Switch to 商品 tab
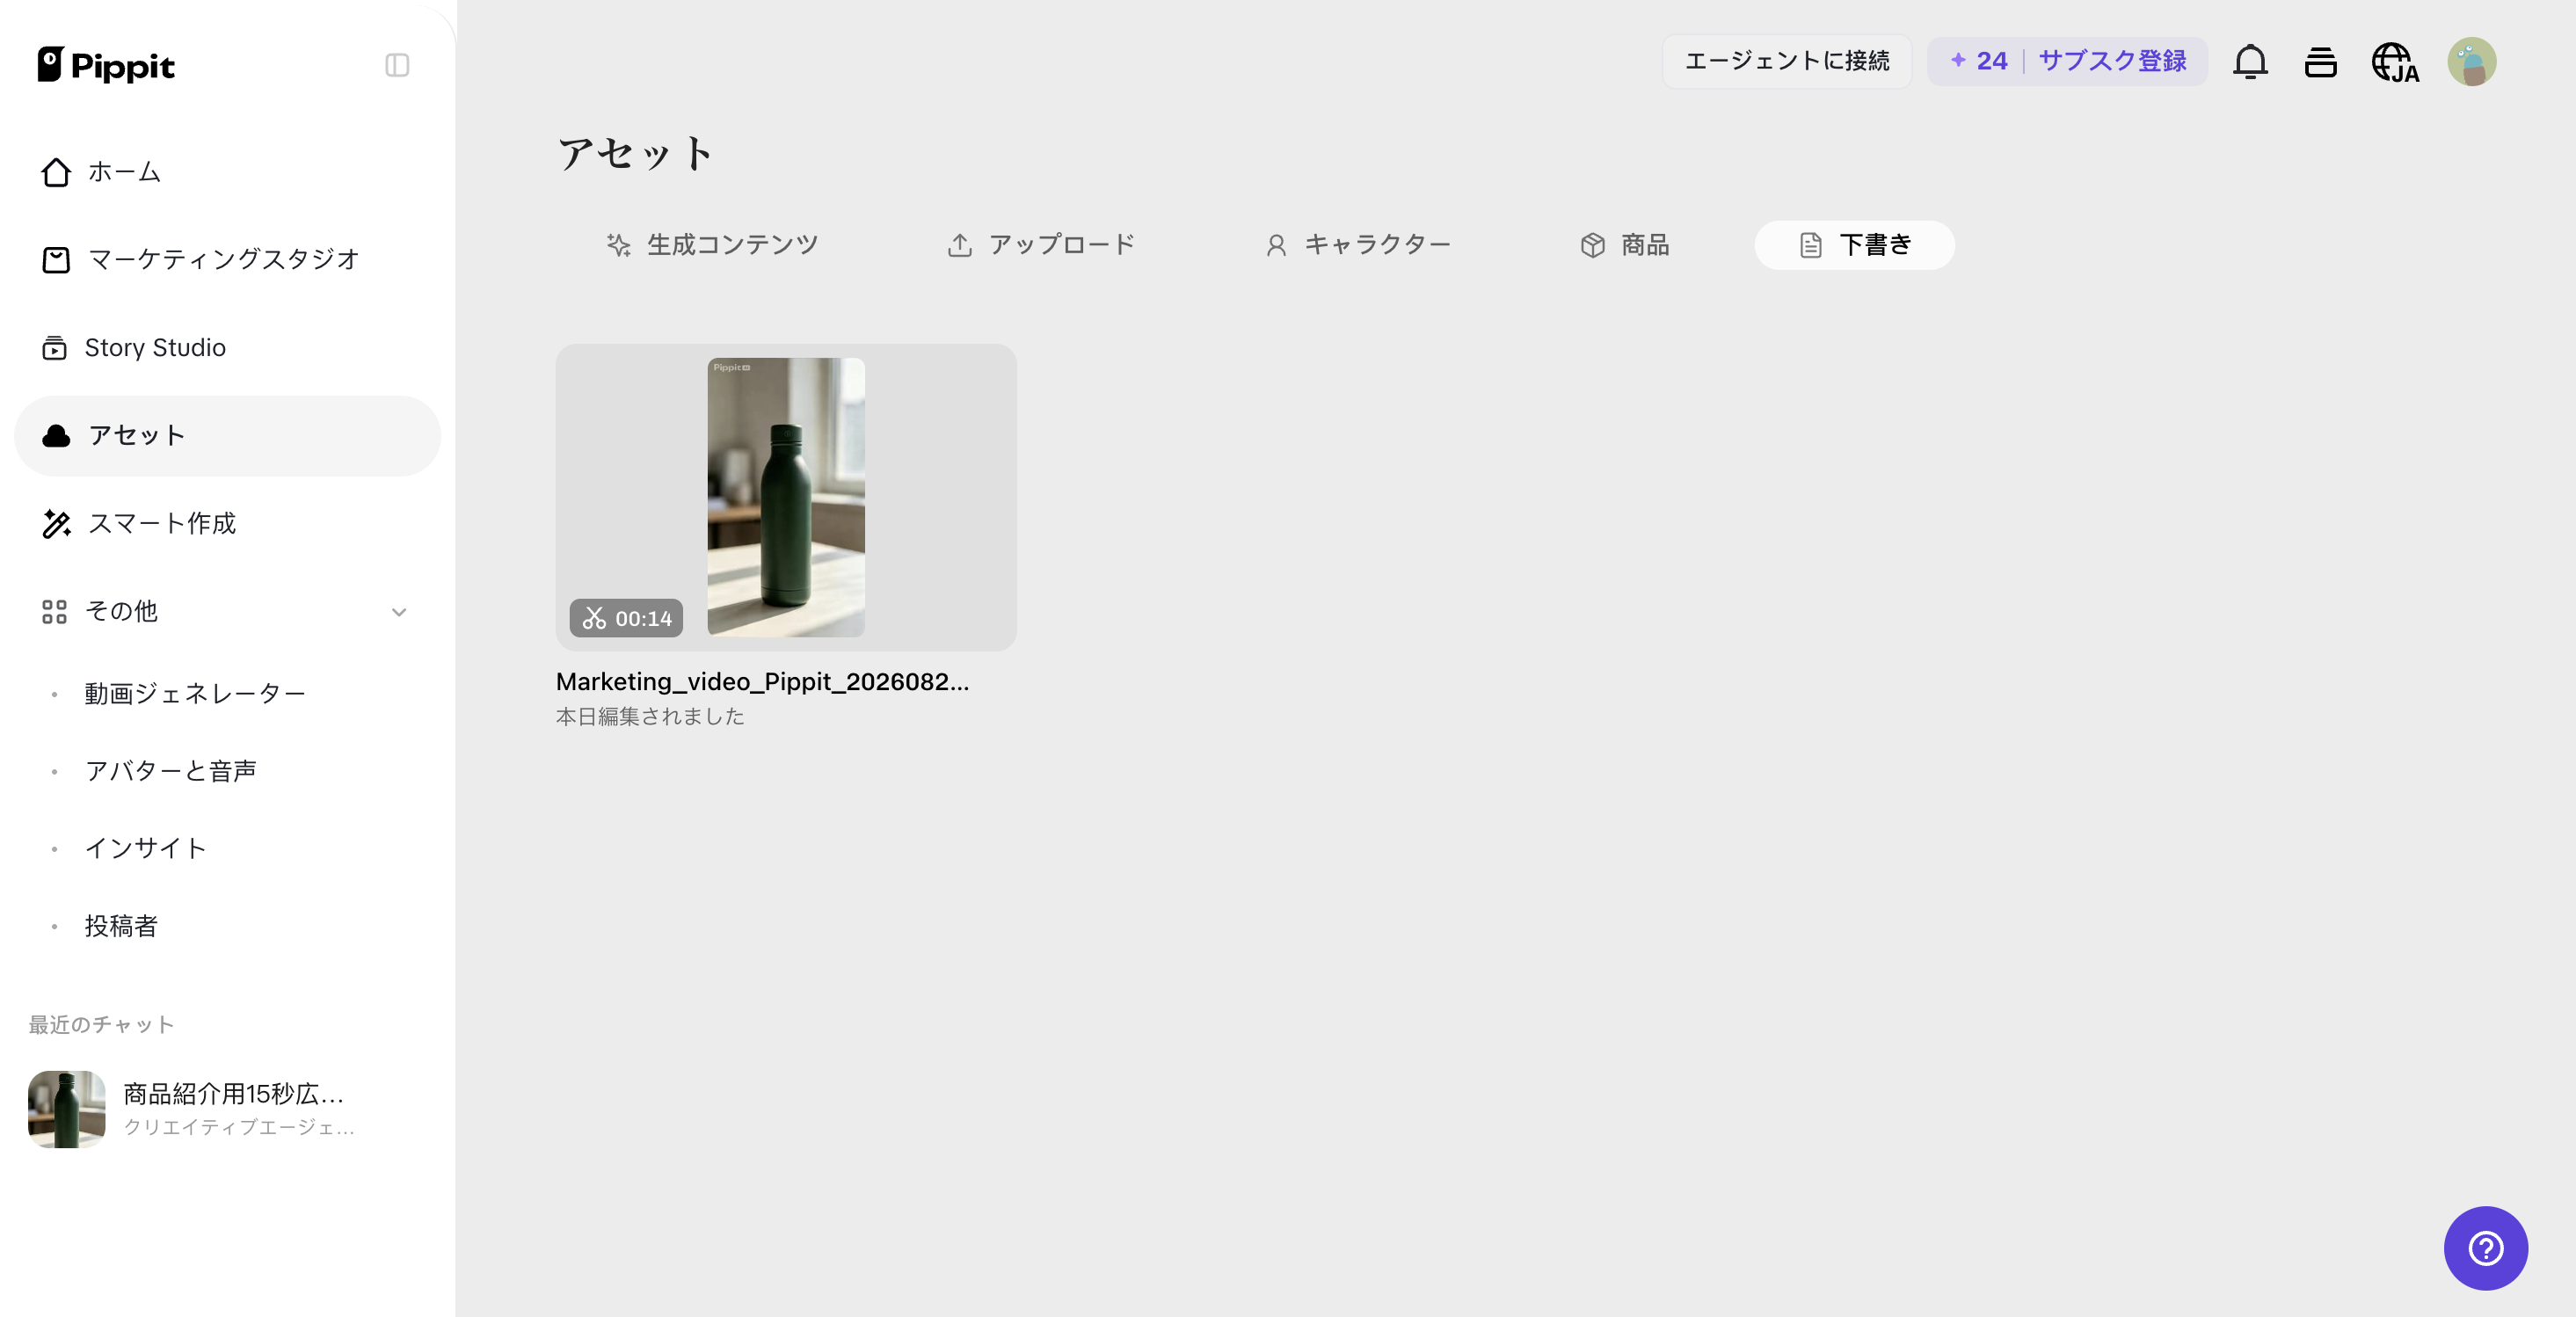This screenshot has height=1317, width=2576. pyautogui.click(x=1625, y=245)
